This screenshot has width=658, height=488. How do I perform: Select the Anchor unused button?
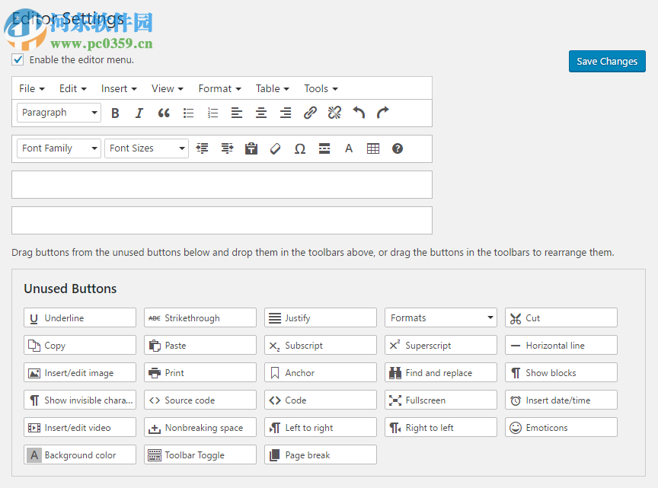[321, 372]
